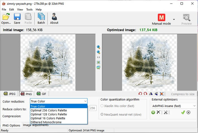Open the Tools menu
Viewport: 198px width, 133px height.
29,9
